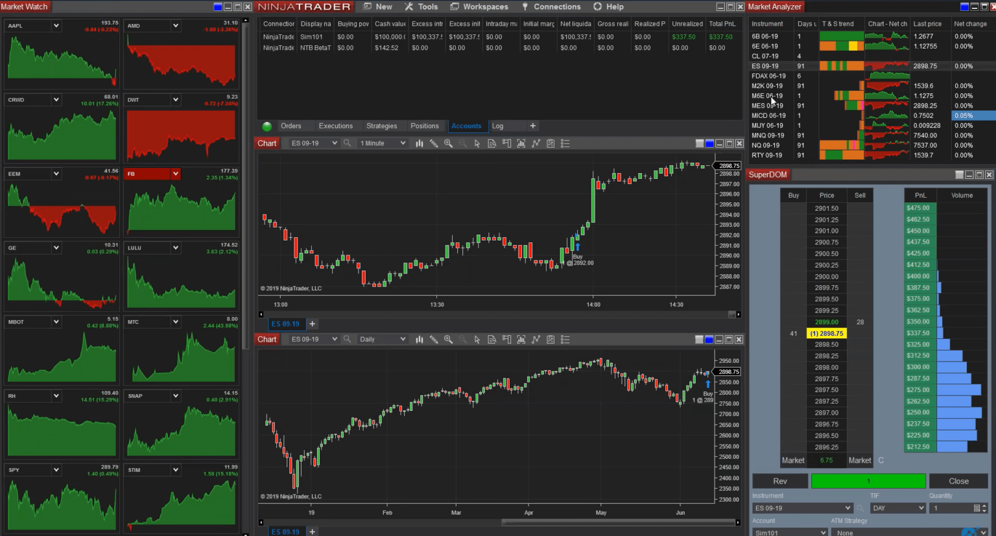Viewport: 996px width, 536px height.
Task: Expand the AAPL tile dropdown in Market Watch
Action: point(56,26)
